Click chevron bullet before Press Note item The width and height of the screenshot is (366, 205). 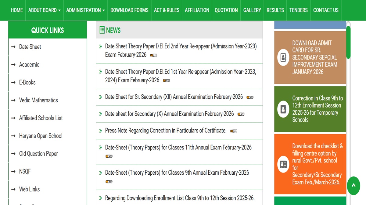click(100, 131)
